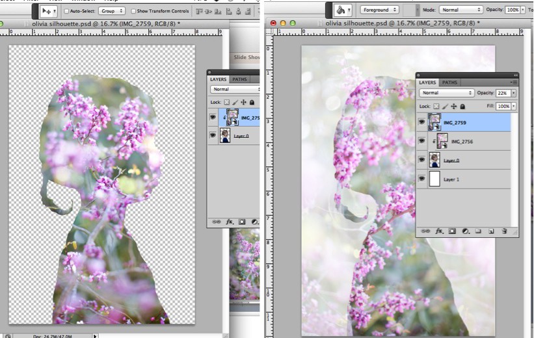Screen dimensions: 534x338
Task: Click Delete Layer trash icon in right panel
Action: pyautogui.click(x=504, y=231)
